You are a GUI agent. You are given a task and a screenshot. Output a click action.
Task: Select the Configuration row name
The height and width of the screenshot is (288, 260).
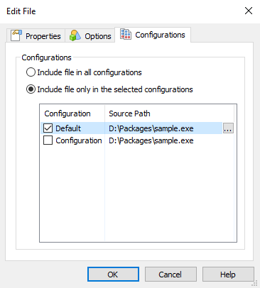(x=79, y=140)
